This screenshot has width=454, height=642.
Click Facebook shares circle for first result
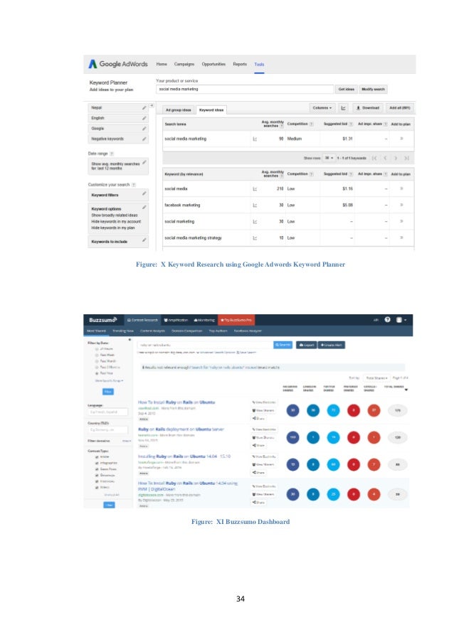292,410
